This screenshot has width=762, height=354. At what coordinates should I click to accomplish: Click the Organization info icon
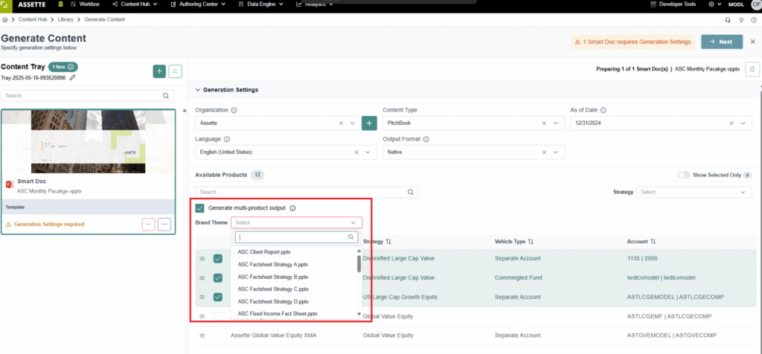pos(234,110)
